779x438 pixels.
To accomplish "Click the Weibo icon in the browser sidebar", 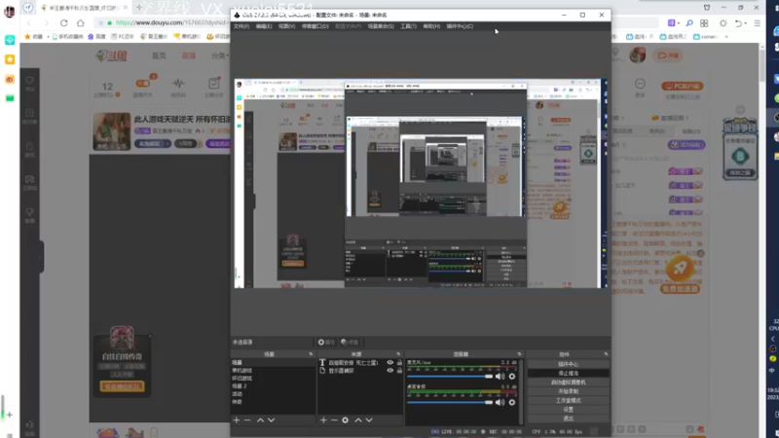I will click(10, 80).
